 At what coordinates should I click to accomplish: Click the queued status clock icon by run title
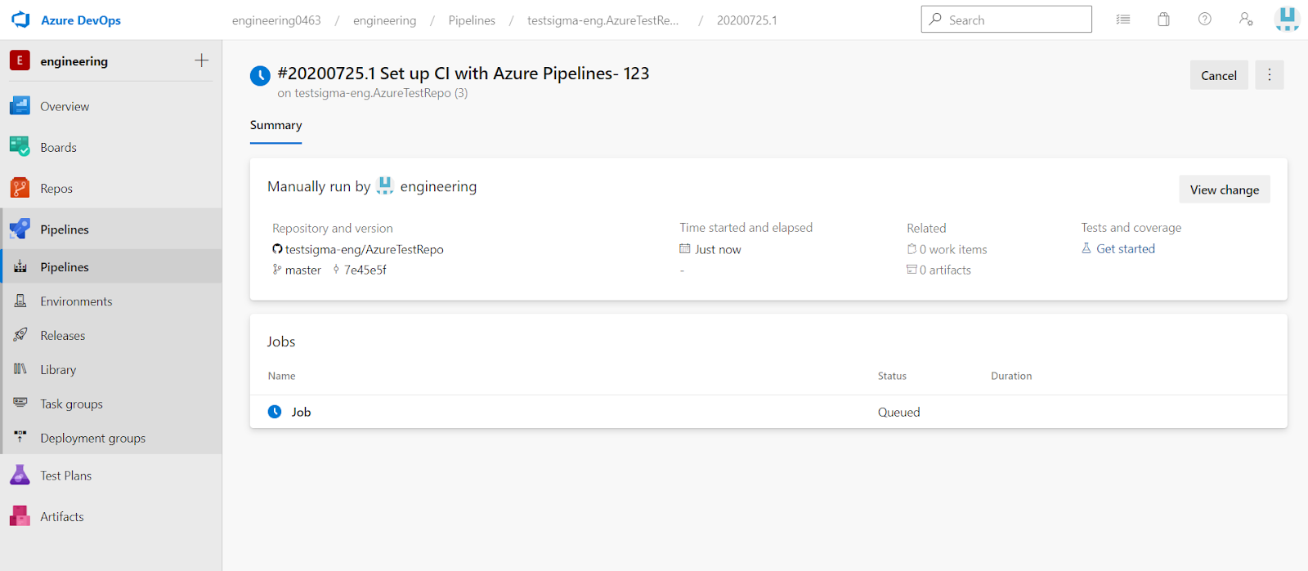pos(260,76)
